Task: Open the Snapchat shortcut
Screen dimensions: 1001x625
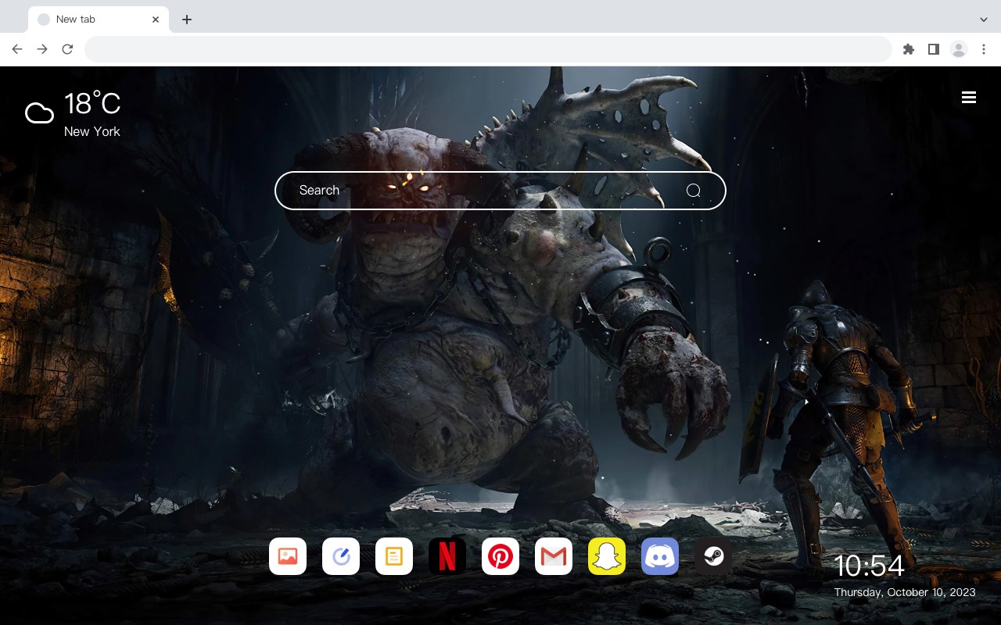Action: (607, 556)
